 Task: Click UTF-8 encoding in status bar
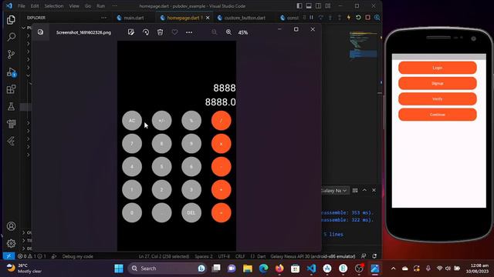224,256
